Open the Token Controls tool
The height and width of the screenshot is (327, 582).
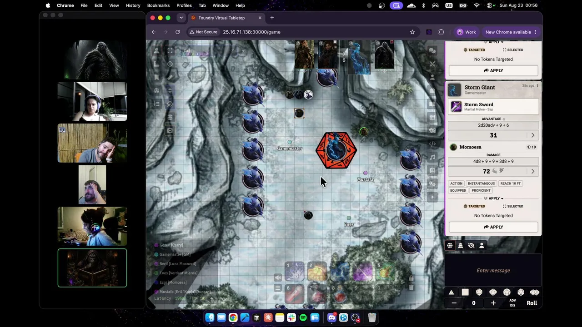pos(157,51)
